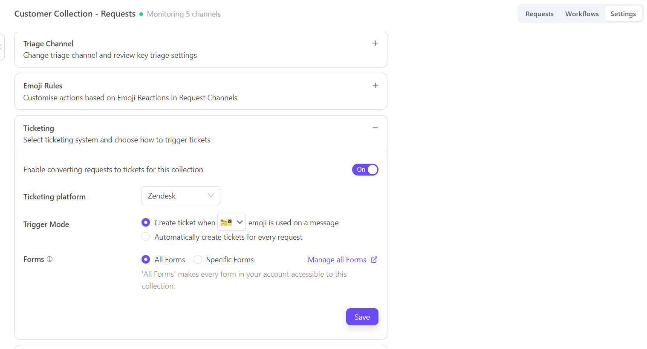
Task: Toggle off converting requests to tickets
Action: point(365,170)
